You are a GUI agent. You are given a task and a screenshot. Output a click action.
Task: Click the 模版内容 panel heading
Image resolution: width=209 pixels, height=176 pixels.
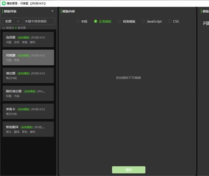[x=69, y=11]
